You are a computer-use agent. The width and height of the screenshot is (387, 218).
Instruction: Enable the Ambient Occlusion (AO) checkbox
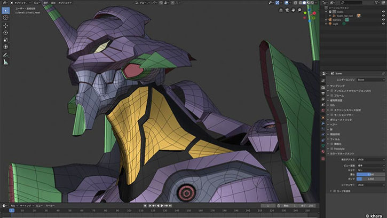[330, 91]
